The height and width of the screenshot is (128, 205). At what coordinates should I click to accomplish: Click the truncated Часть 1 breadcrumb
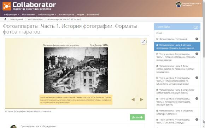pyautogui.click(x=65, y=19)
